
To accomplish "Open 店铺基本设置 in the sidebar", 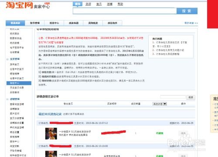I will point(17,123).
